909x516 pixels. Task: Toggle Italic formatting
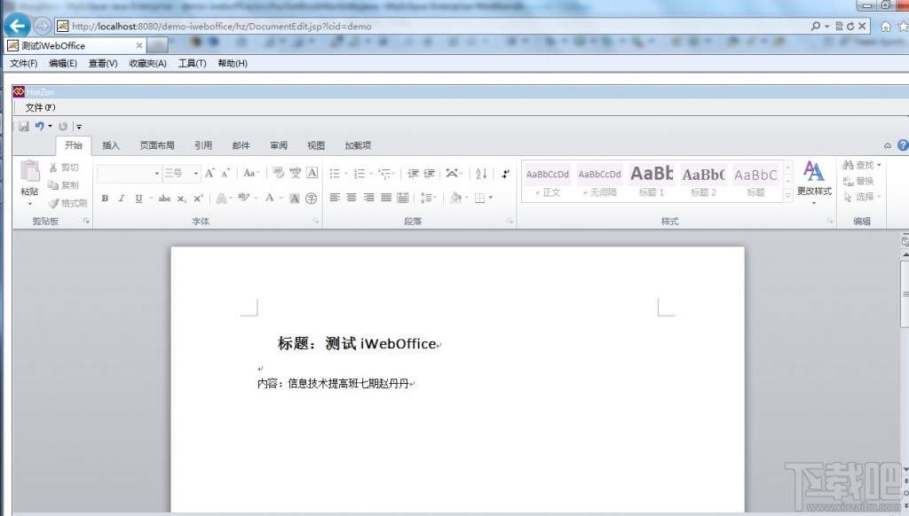(x=121, y=198)
